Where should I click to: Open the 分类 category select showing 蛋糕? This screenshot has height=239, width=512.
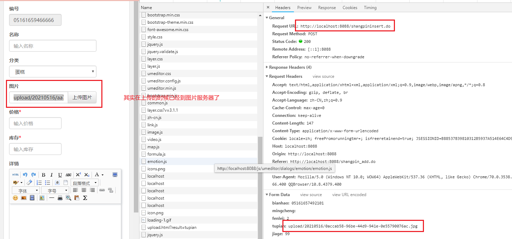coord(53,72)
